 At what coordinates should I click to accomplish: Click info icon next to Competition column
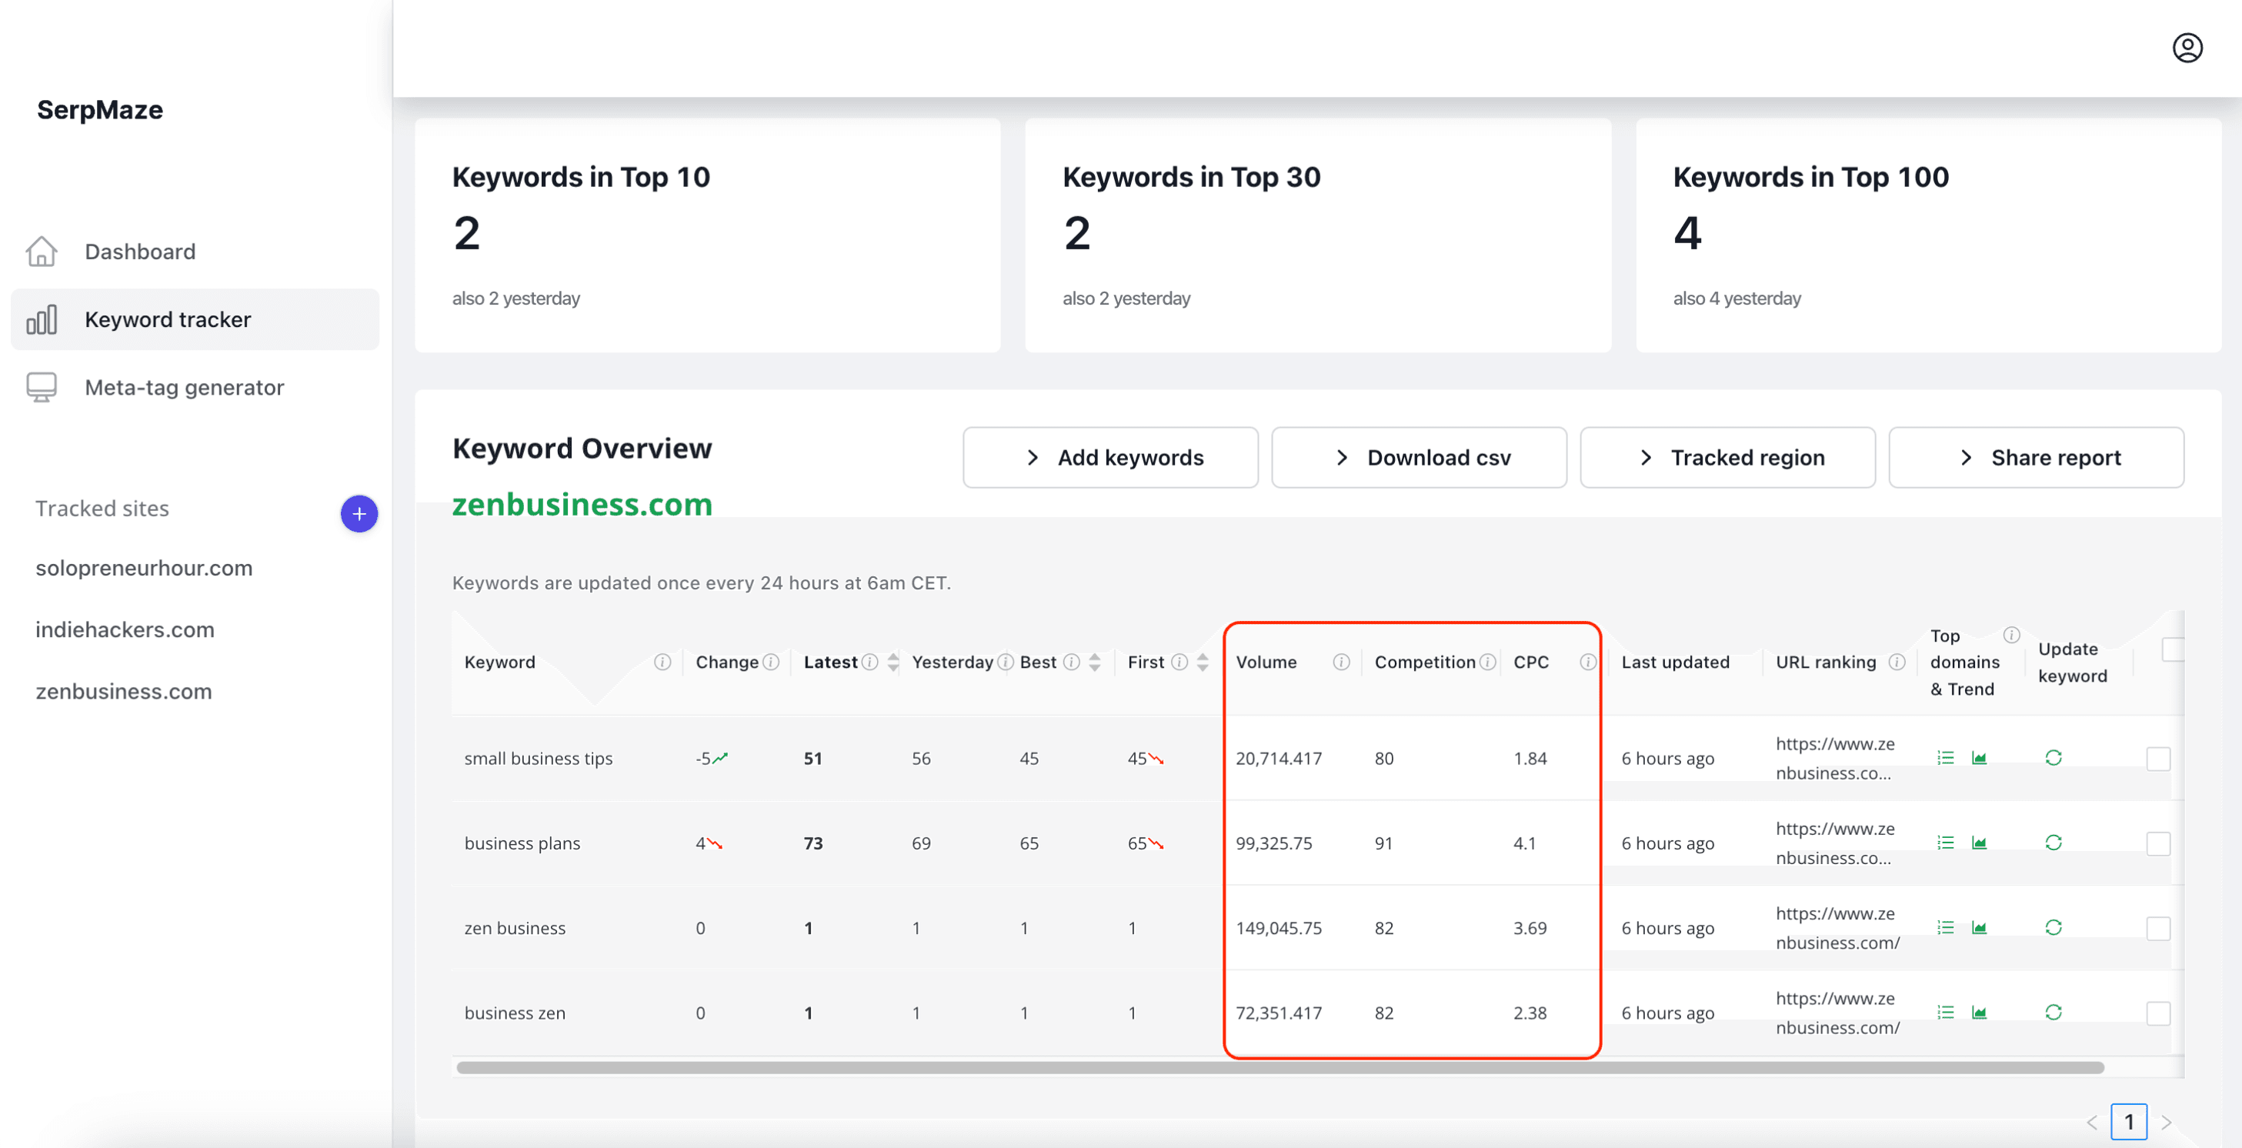pos(1486,662)
